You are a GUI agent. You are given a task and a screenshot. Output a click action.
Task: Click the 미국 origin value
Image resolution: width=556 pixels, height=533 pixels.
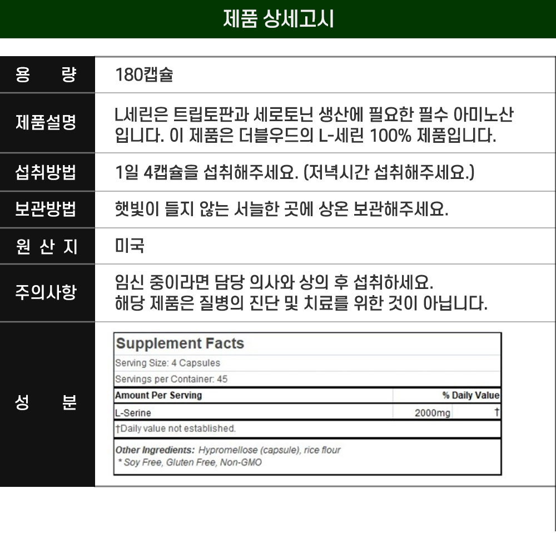(x=130, y=246)
